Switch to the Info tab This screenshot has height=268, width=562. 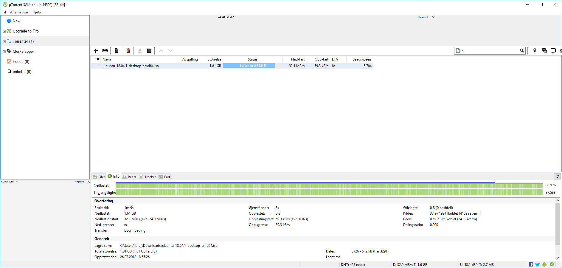click(114, 176)
